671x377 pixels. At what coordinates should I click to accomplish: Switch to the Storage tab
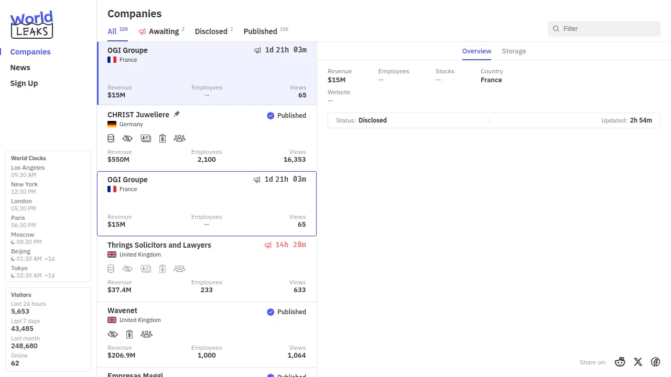click(x=513, y=51)
